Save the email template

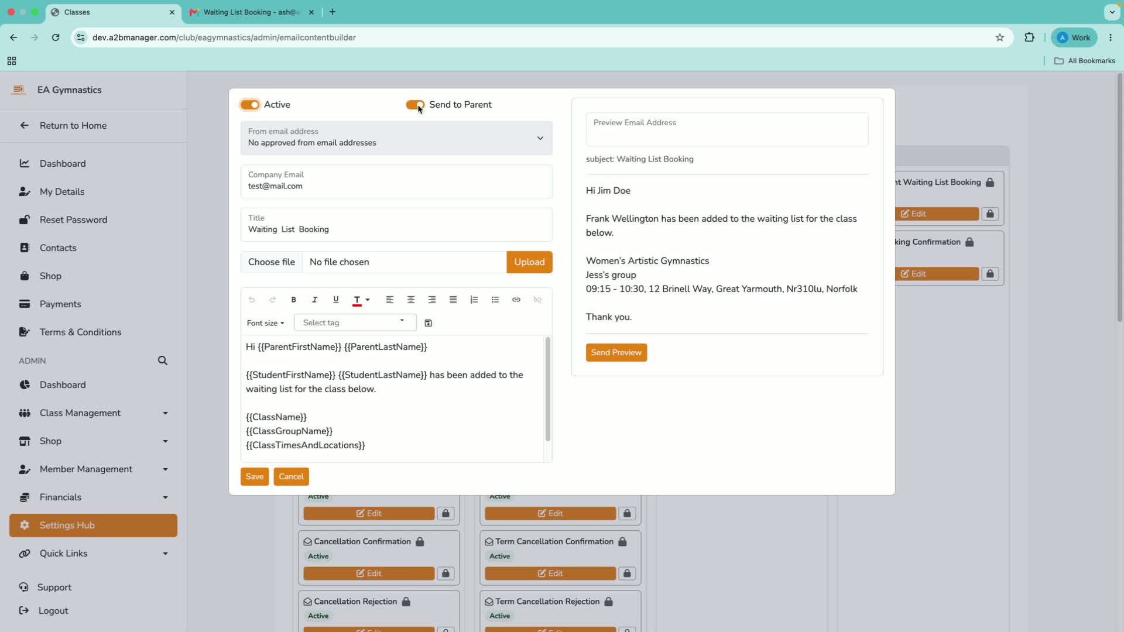coord(255,476)
